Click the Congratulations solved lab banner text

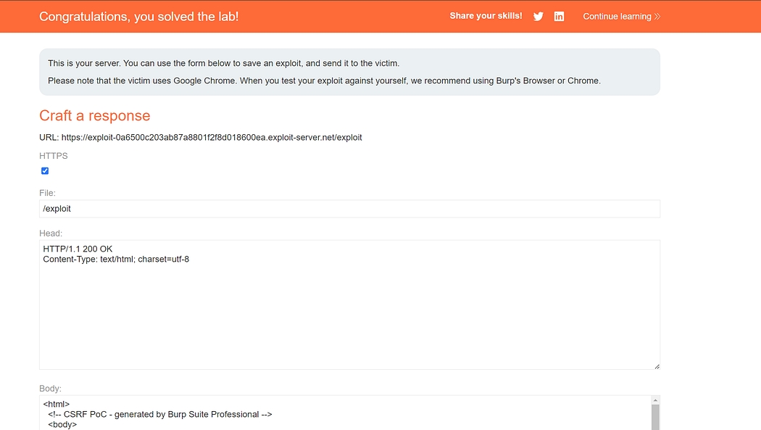pos(139,17)
